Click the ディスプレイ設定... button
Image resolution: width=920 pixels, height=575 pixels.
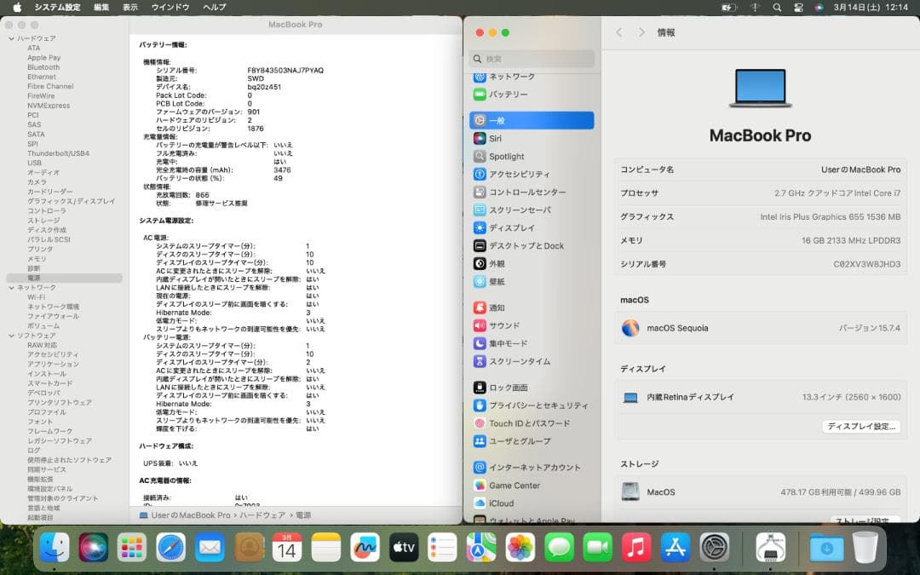860,427
